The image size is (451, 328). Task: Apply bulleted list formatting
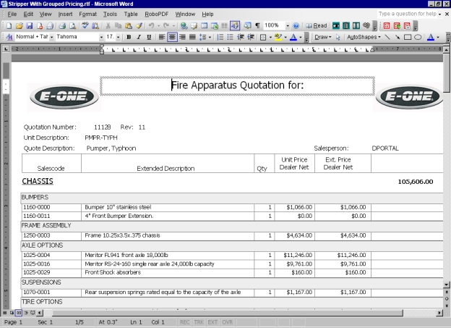tap(230, 37)
